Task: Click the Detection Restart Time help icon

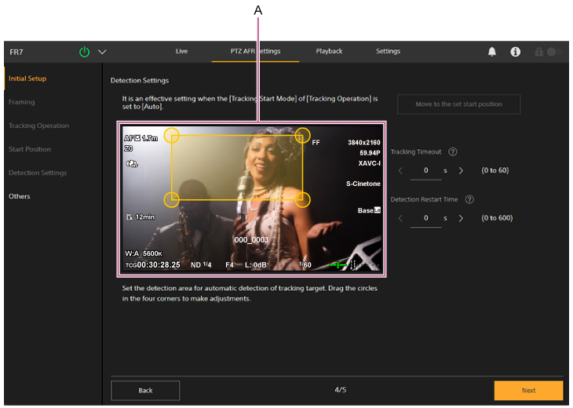Action: tap(469, 199)
